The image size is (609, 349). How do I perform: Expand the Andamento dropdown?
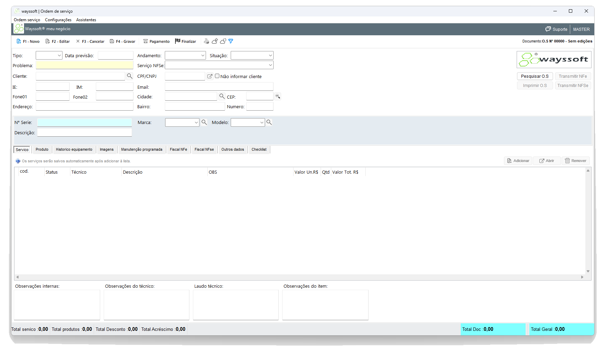pos(185,55)
